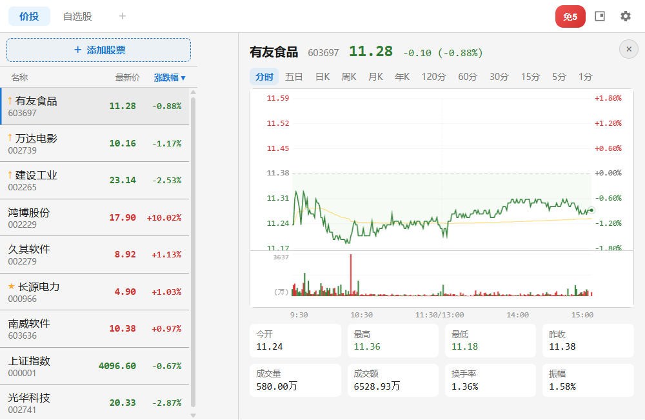The height and width of the screenshot is (420, 645).
Task: Select the 60分 chart interval
Action: pos(467,76)
